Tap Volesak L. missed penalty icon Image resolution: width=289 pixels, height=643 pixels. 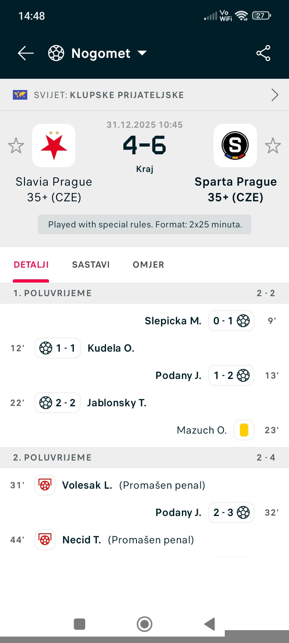[45, 485]
